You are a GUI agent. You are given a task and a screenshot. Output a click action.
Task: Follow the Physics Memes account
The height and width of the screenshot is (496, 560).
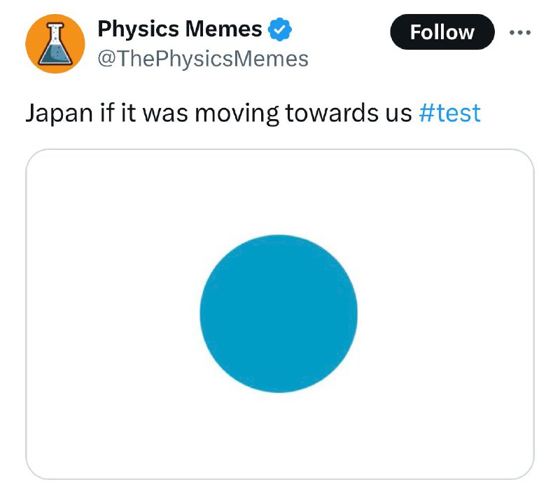(442, 32)
